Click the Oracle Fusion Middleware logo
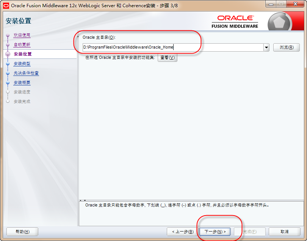 [x=235, y=22]
